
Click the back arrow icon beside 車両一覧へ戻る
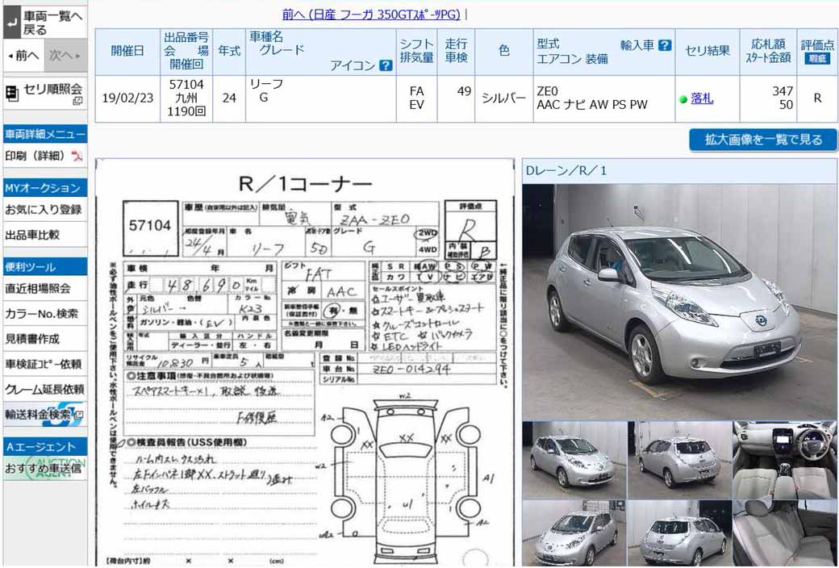12,23
